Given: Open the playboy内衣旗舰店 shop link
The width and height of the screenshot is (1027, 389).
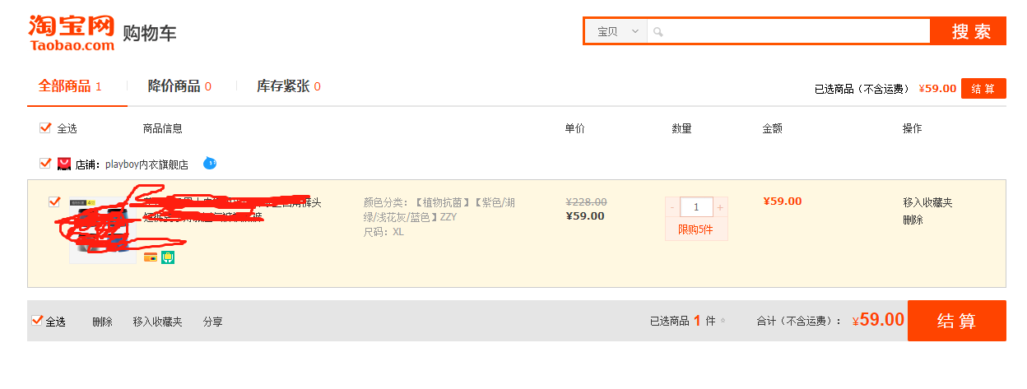Looking at the screenshot, I should (146, 164).
